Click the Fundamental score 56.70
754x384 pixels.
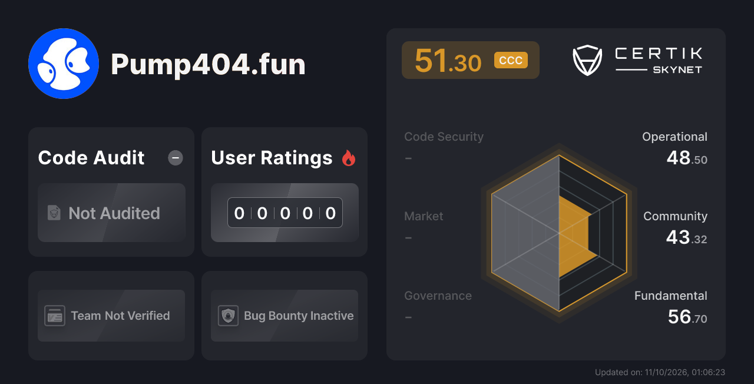click(x=687, y=317)
